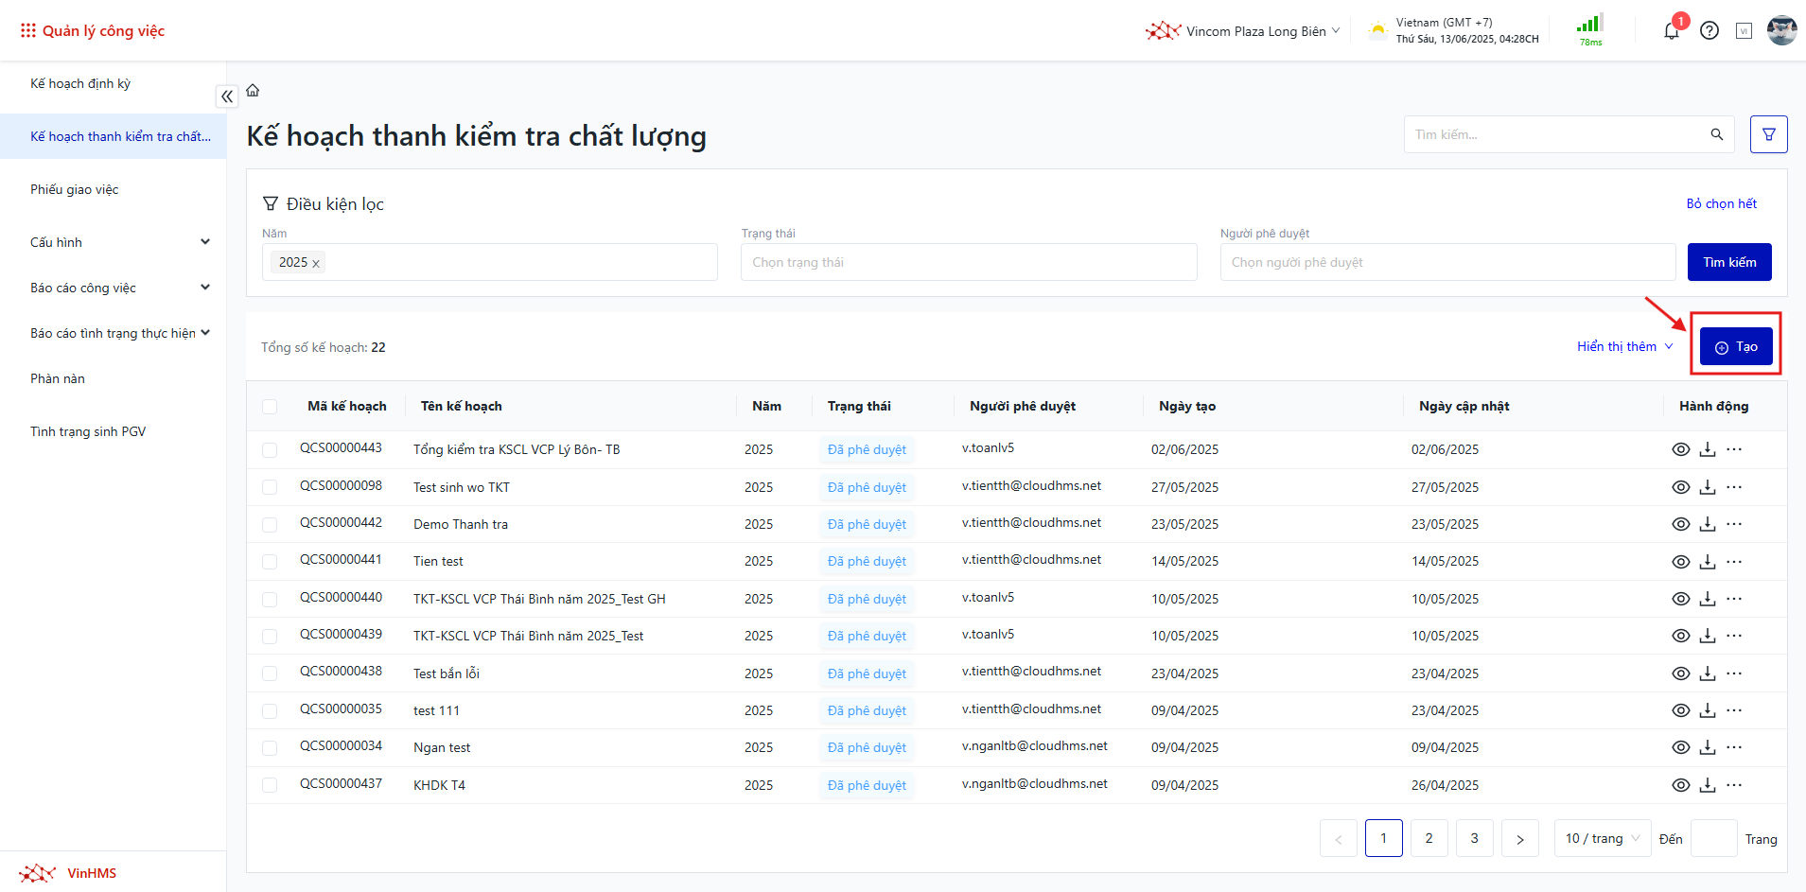Expand the Hiển thị thêm options

click(1624, 347)
